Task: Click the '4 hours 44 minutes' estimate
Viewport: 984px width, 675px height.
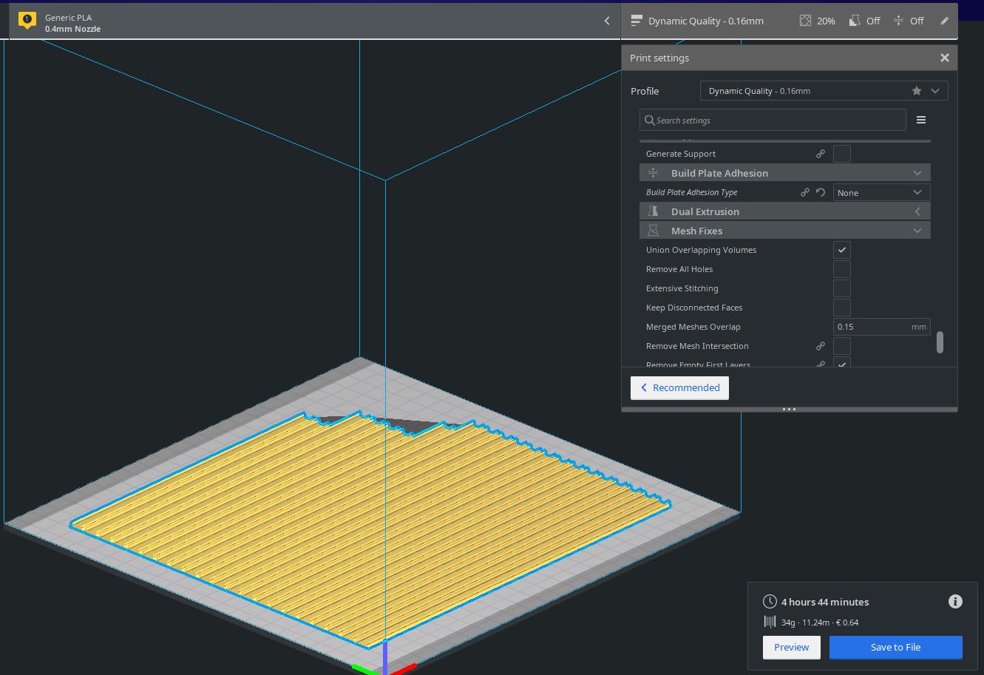Action: (825, 602)
